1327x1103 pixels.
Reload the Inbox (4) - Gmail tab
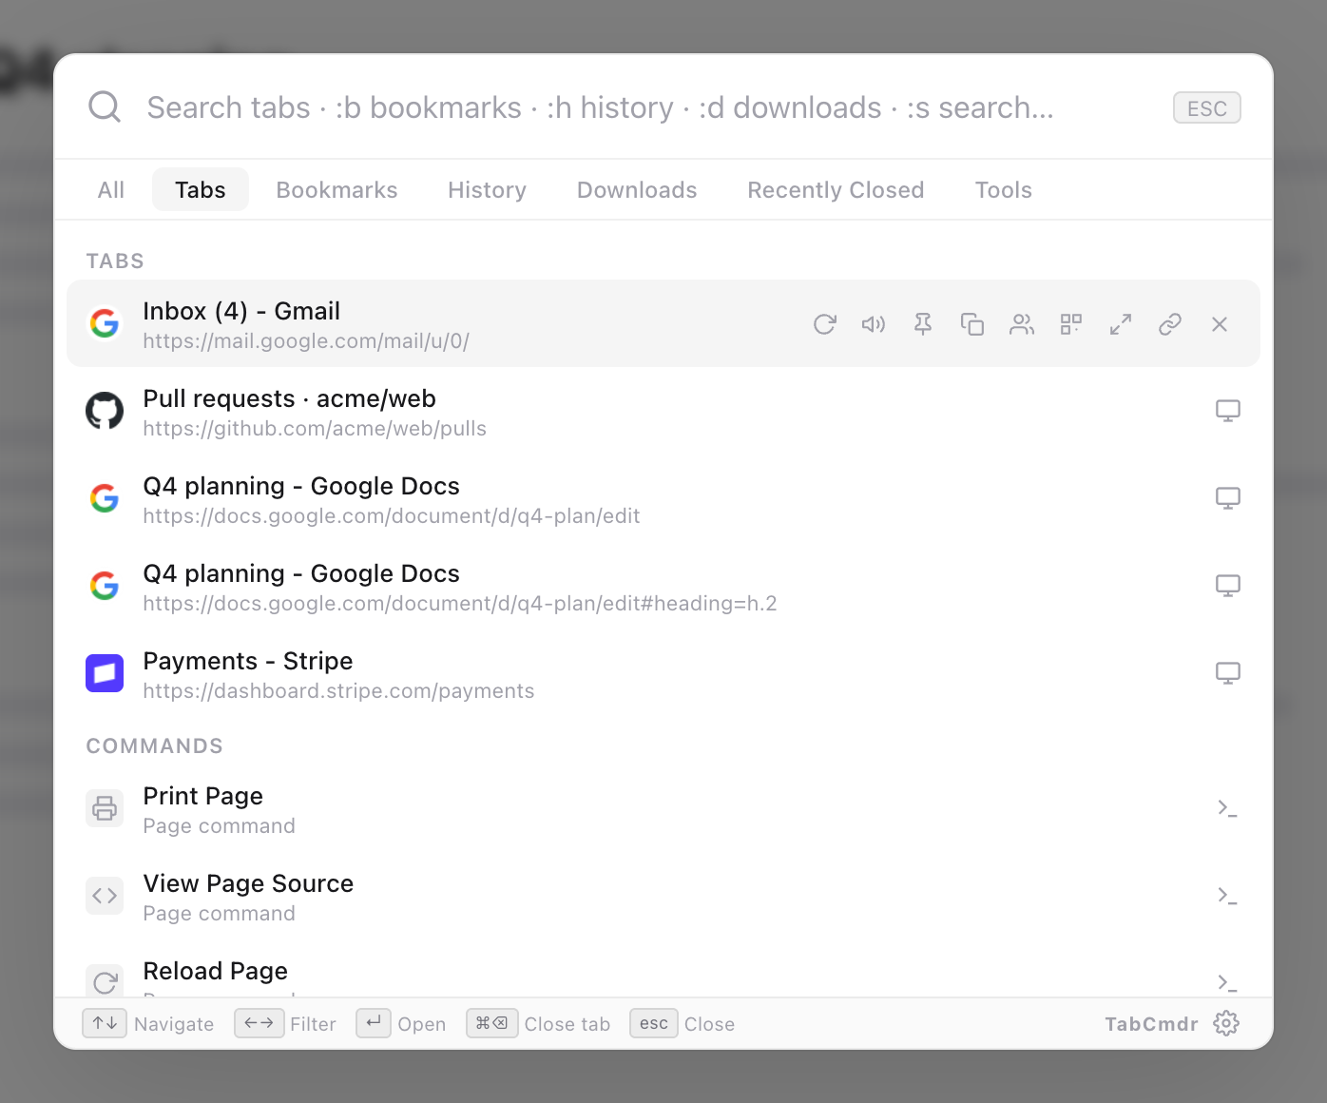[824, 324]
